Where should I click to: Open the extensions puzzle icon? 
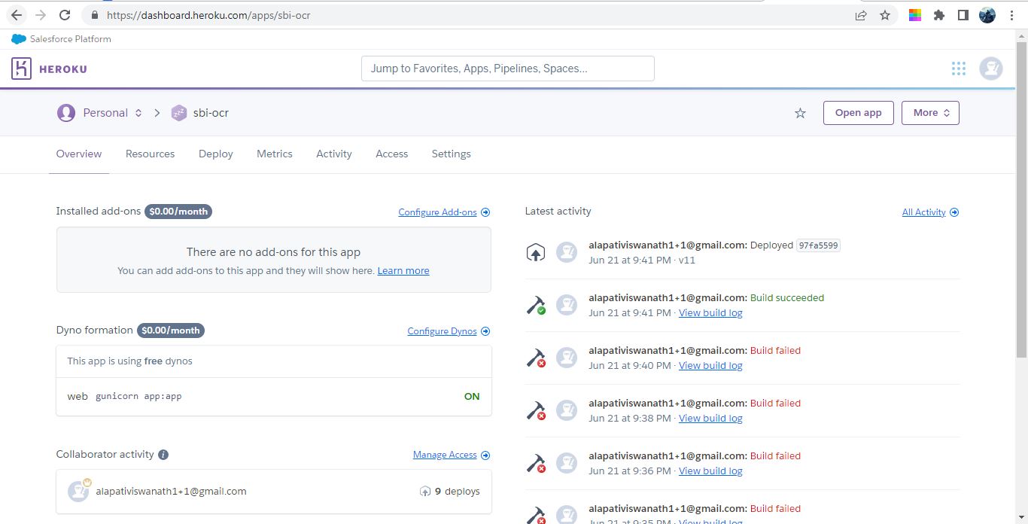939,15
